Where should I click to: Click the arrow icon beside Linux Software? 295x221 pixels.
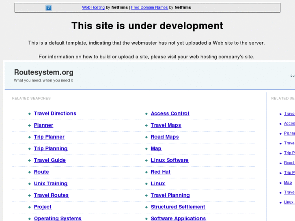coord(146,161)
